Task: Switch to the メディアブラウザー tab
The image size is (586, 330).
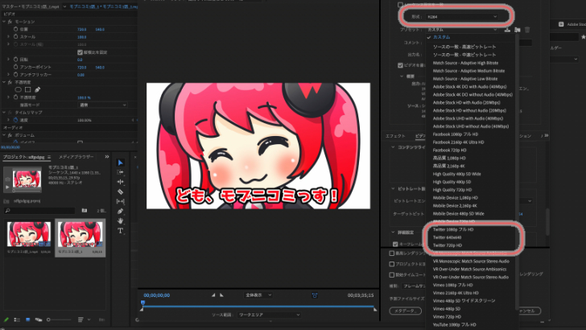Action: click(76, 157)
